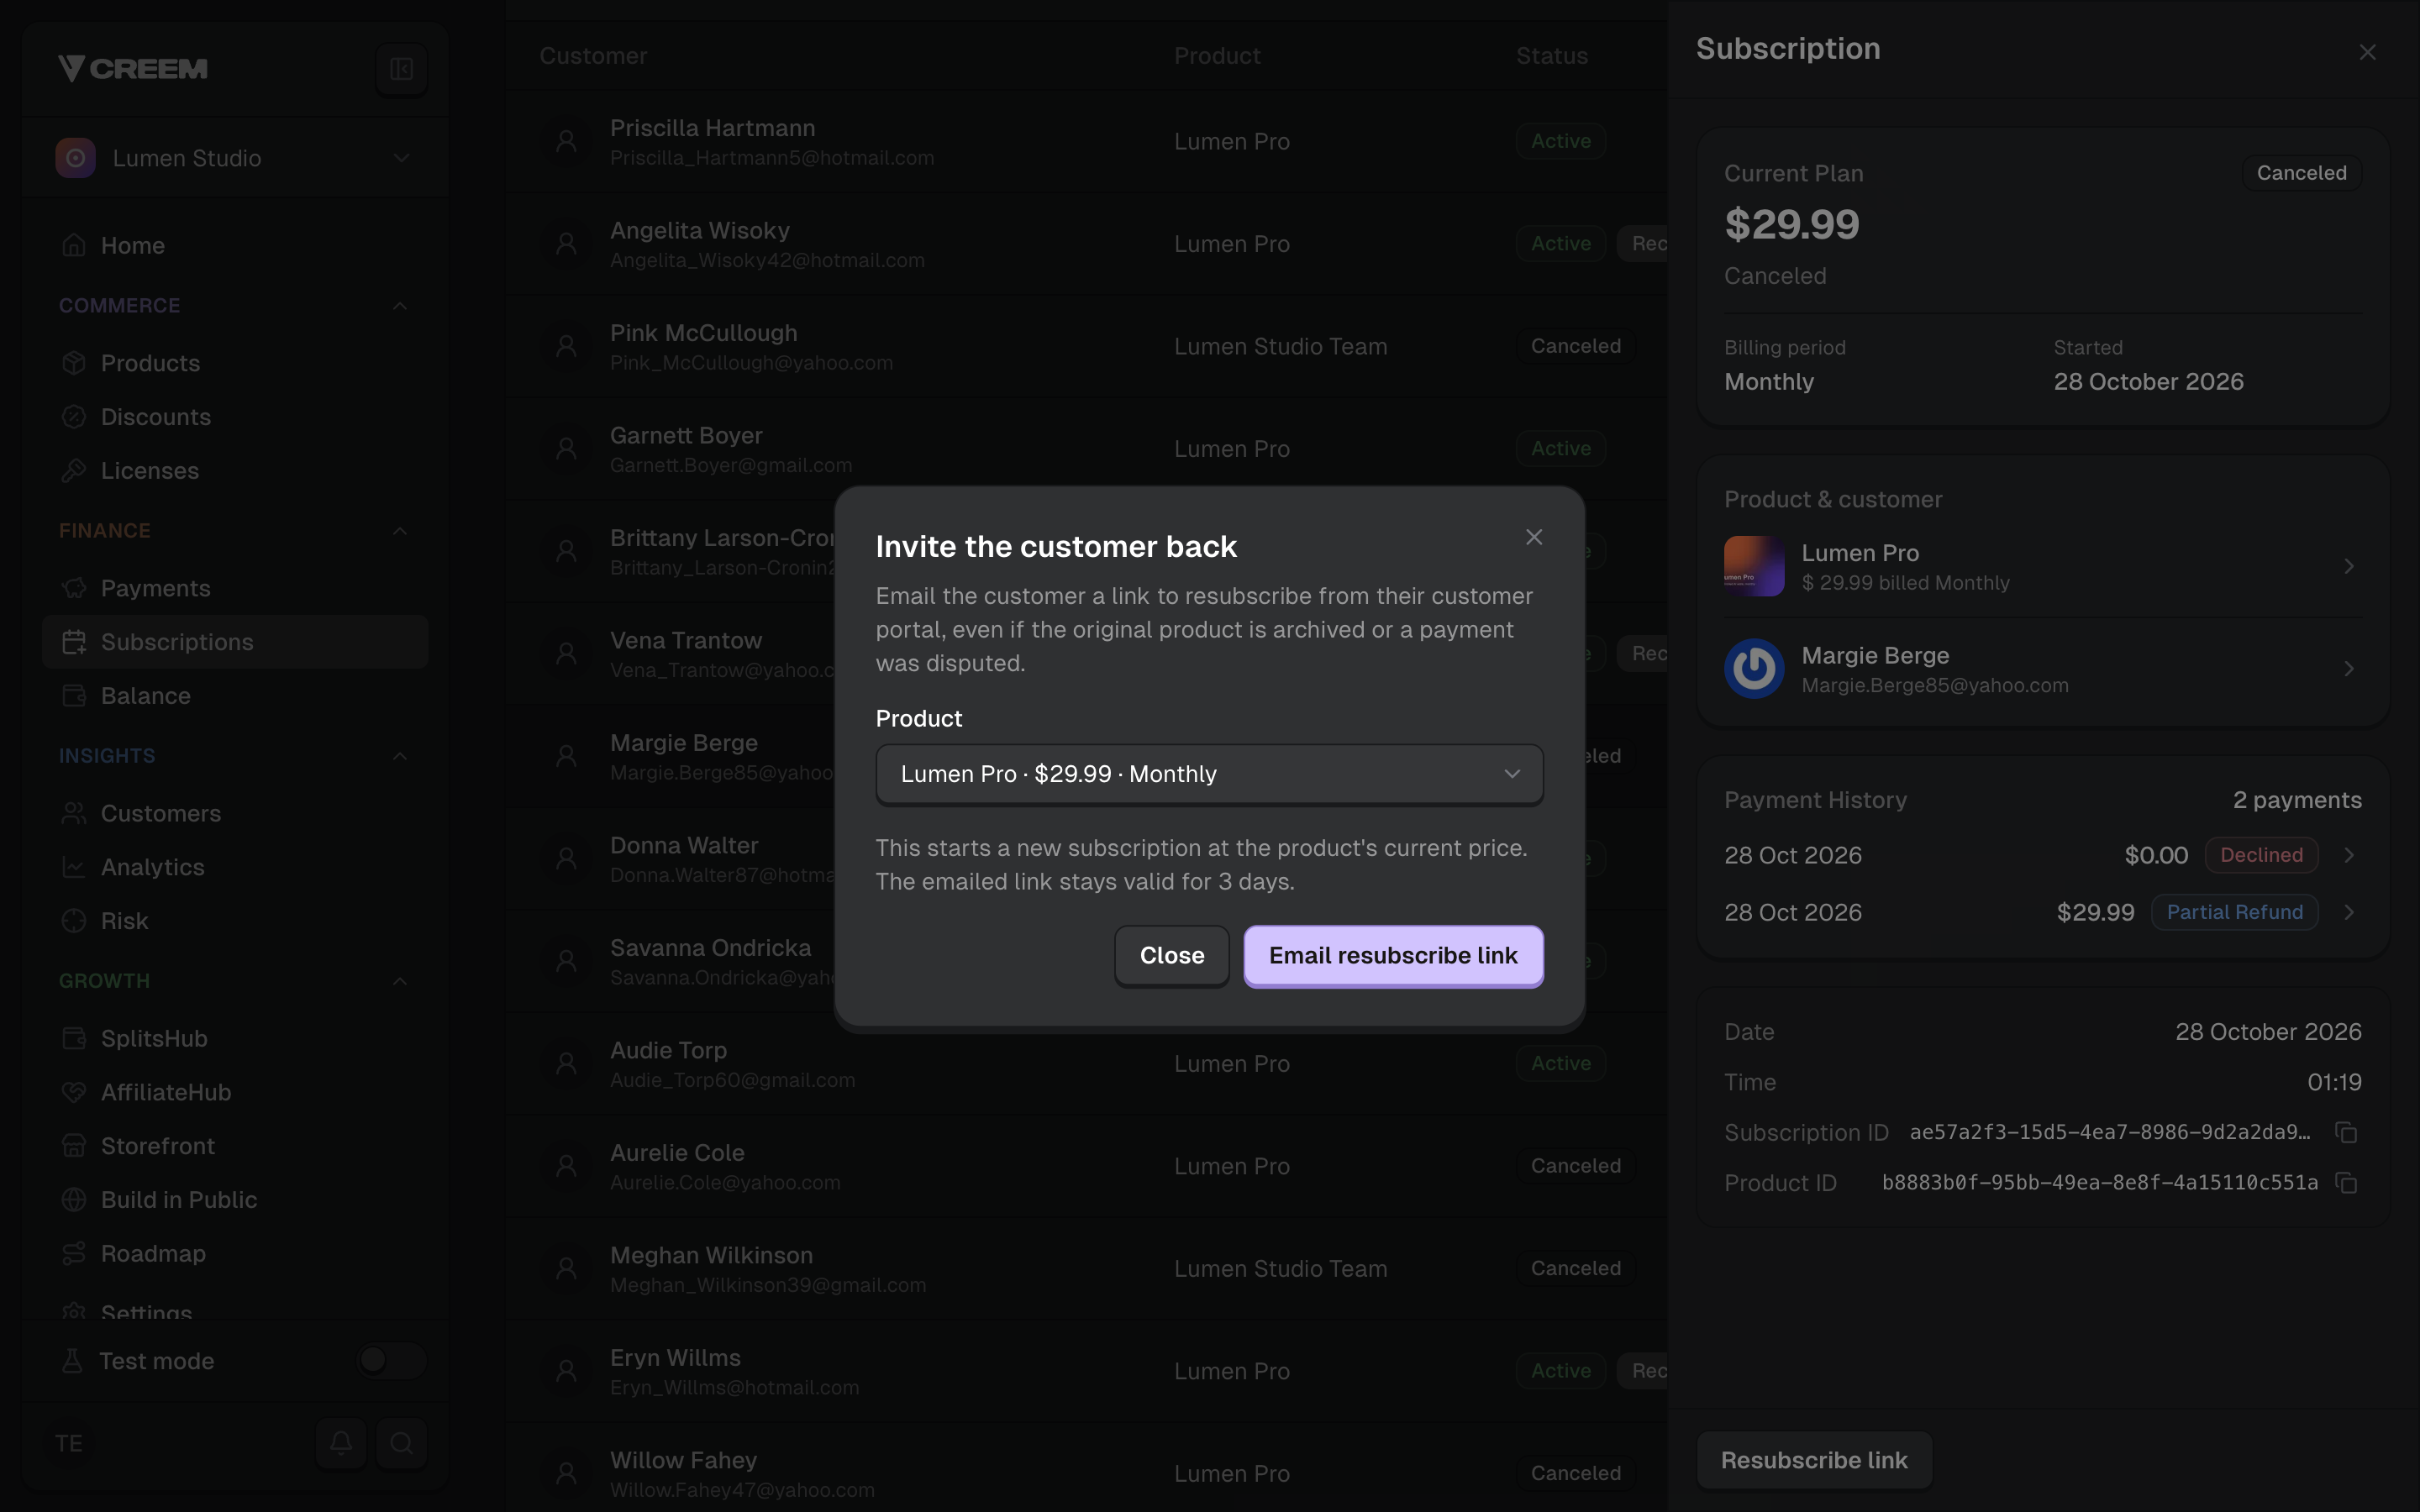Click the Storefront shop icon
Screen dimensions: 2420x1512
point(74,1146)
